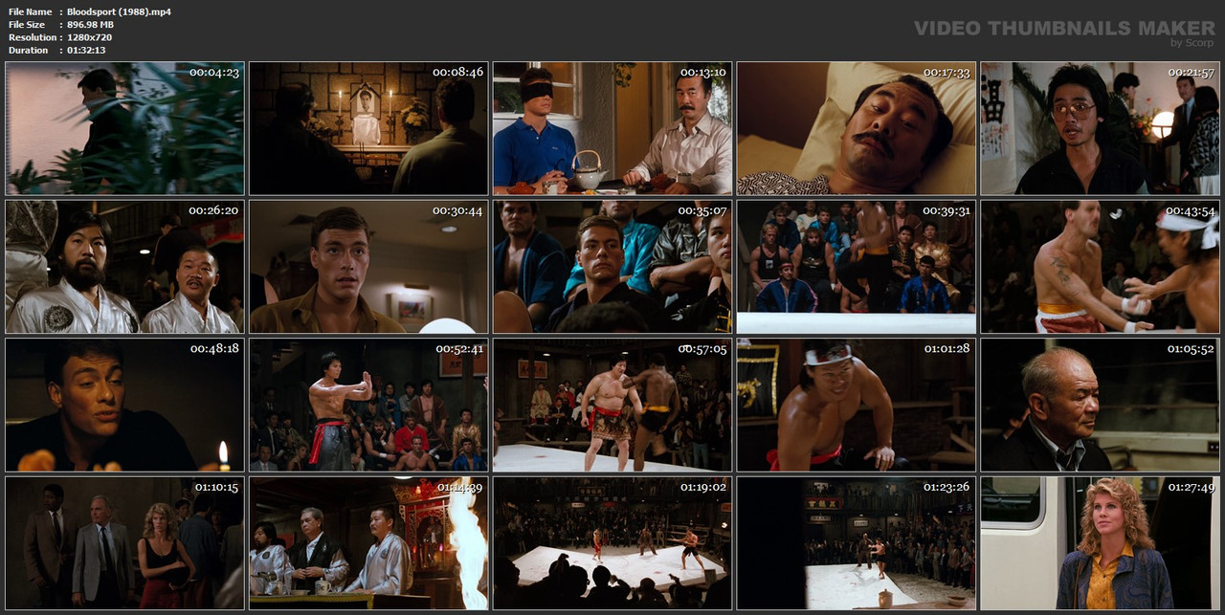
Task: Click the thumbnail timestamped 01:10:15
Action: [x=124, y=543]
